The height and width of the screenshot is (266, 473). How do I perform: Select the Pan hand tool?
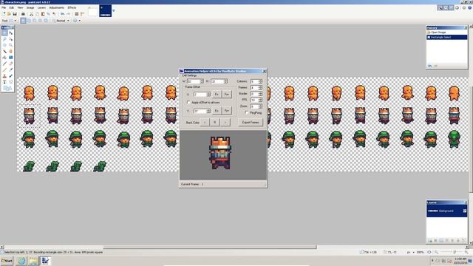pos(10,51)
